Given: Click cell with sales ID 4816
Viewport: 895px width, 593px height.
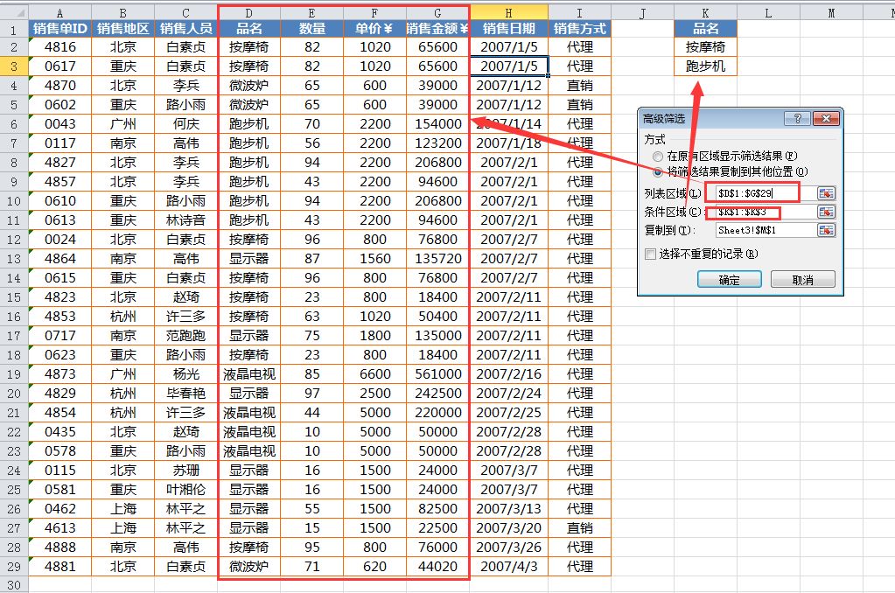Looking at the screenshot, I should tap(60, 47).
